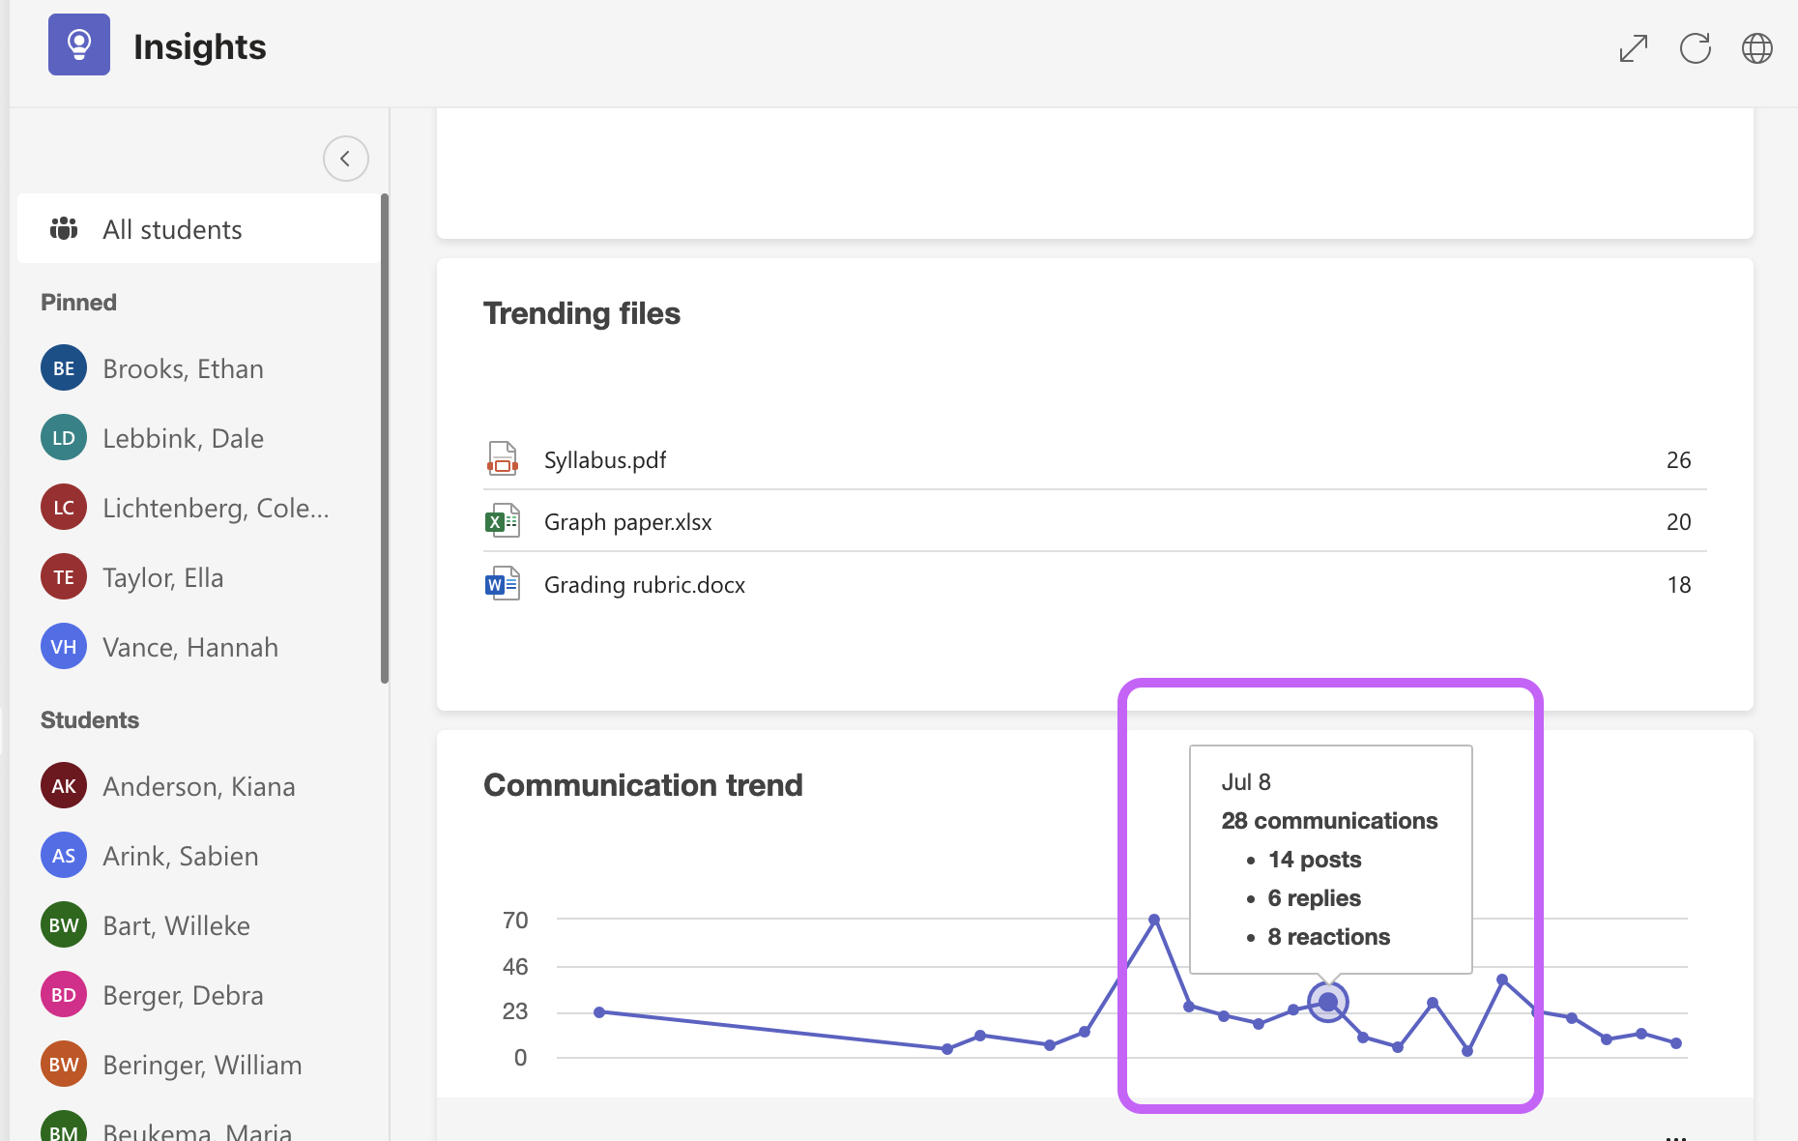This screenshot has height=1141, width=1798.
Task: Select Bart, Willeke from student list
Action: (x=175, y=925)
